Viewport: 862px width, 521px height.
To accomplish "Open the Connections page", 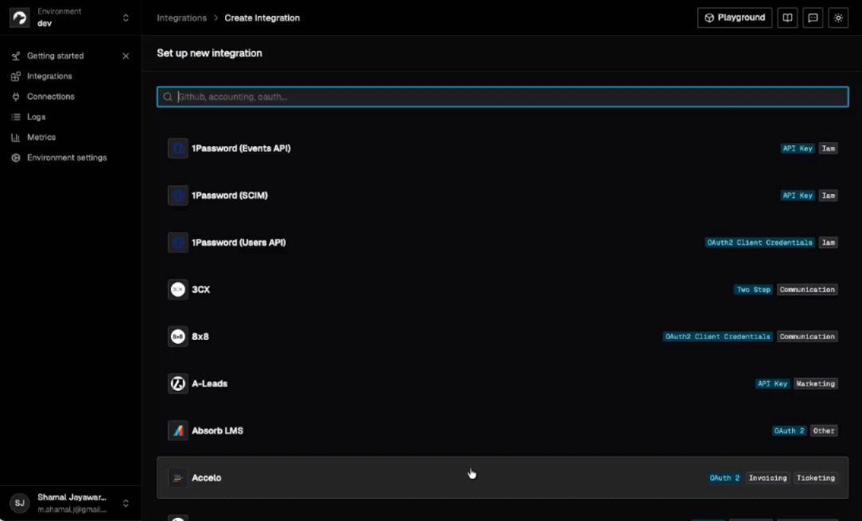I will (x=51, y=97).
